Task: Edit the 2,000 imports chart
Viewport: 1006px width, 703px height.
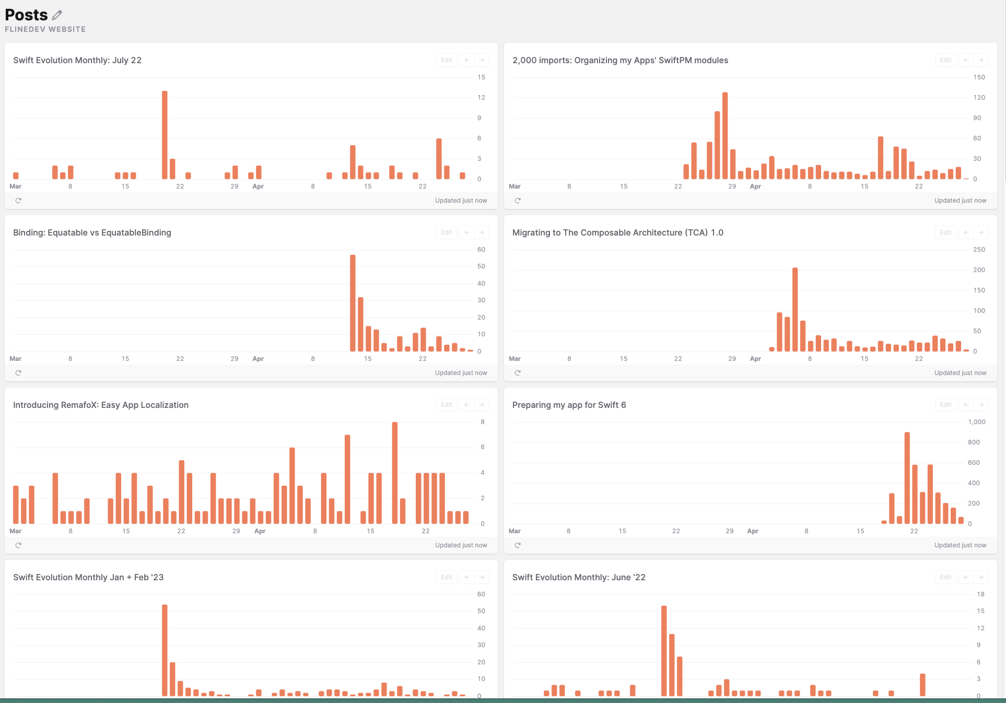Action: click(946, 60)
